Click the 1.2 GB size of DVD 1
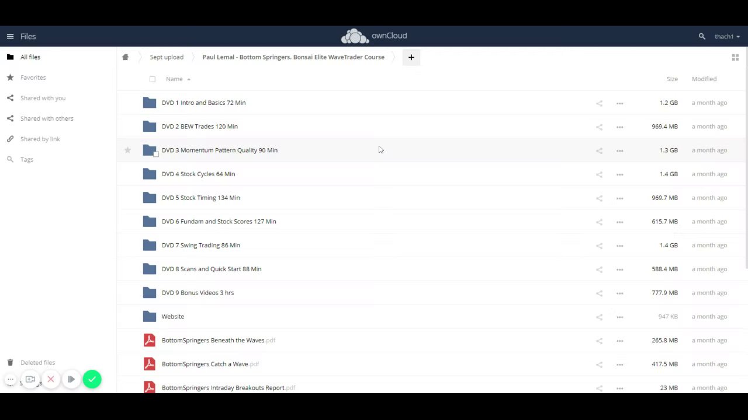Screen dimensions: 748x420 pos(669,103)
